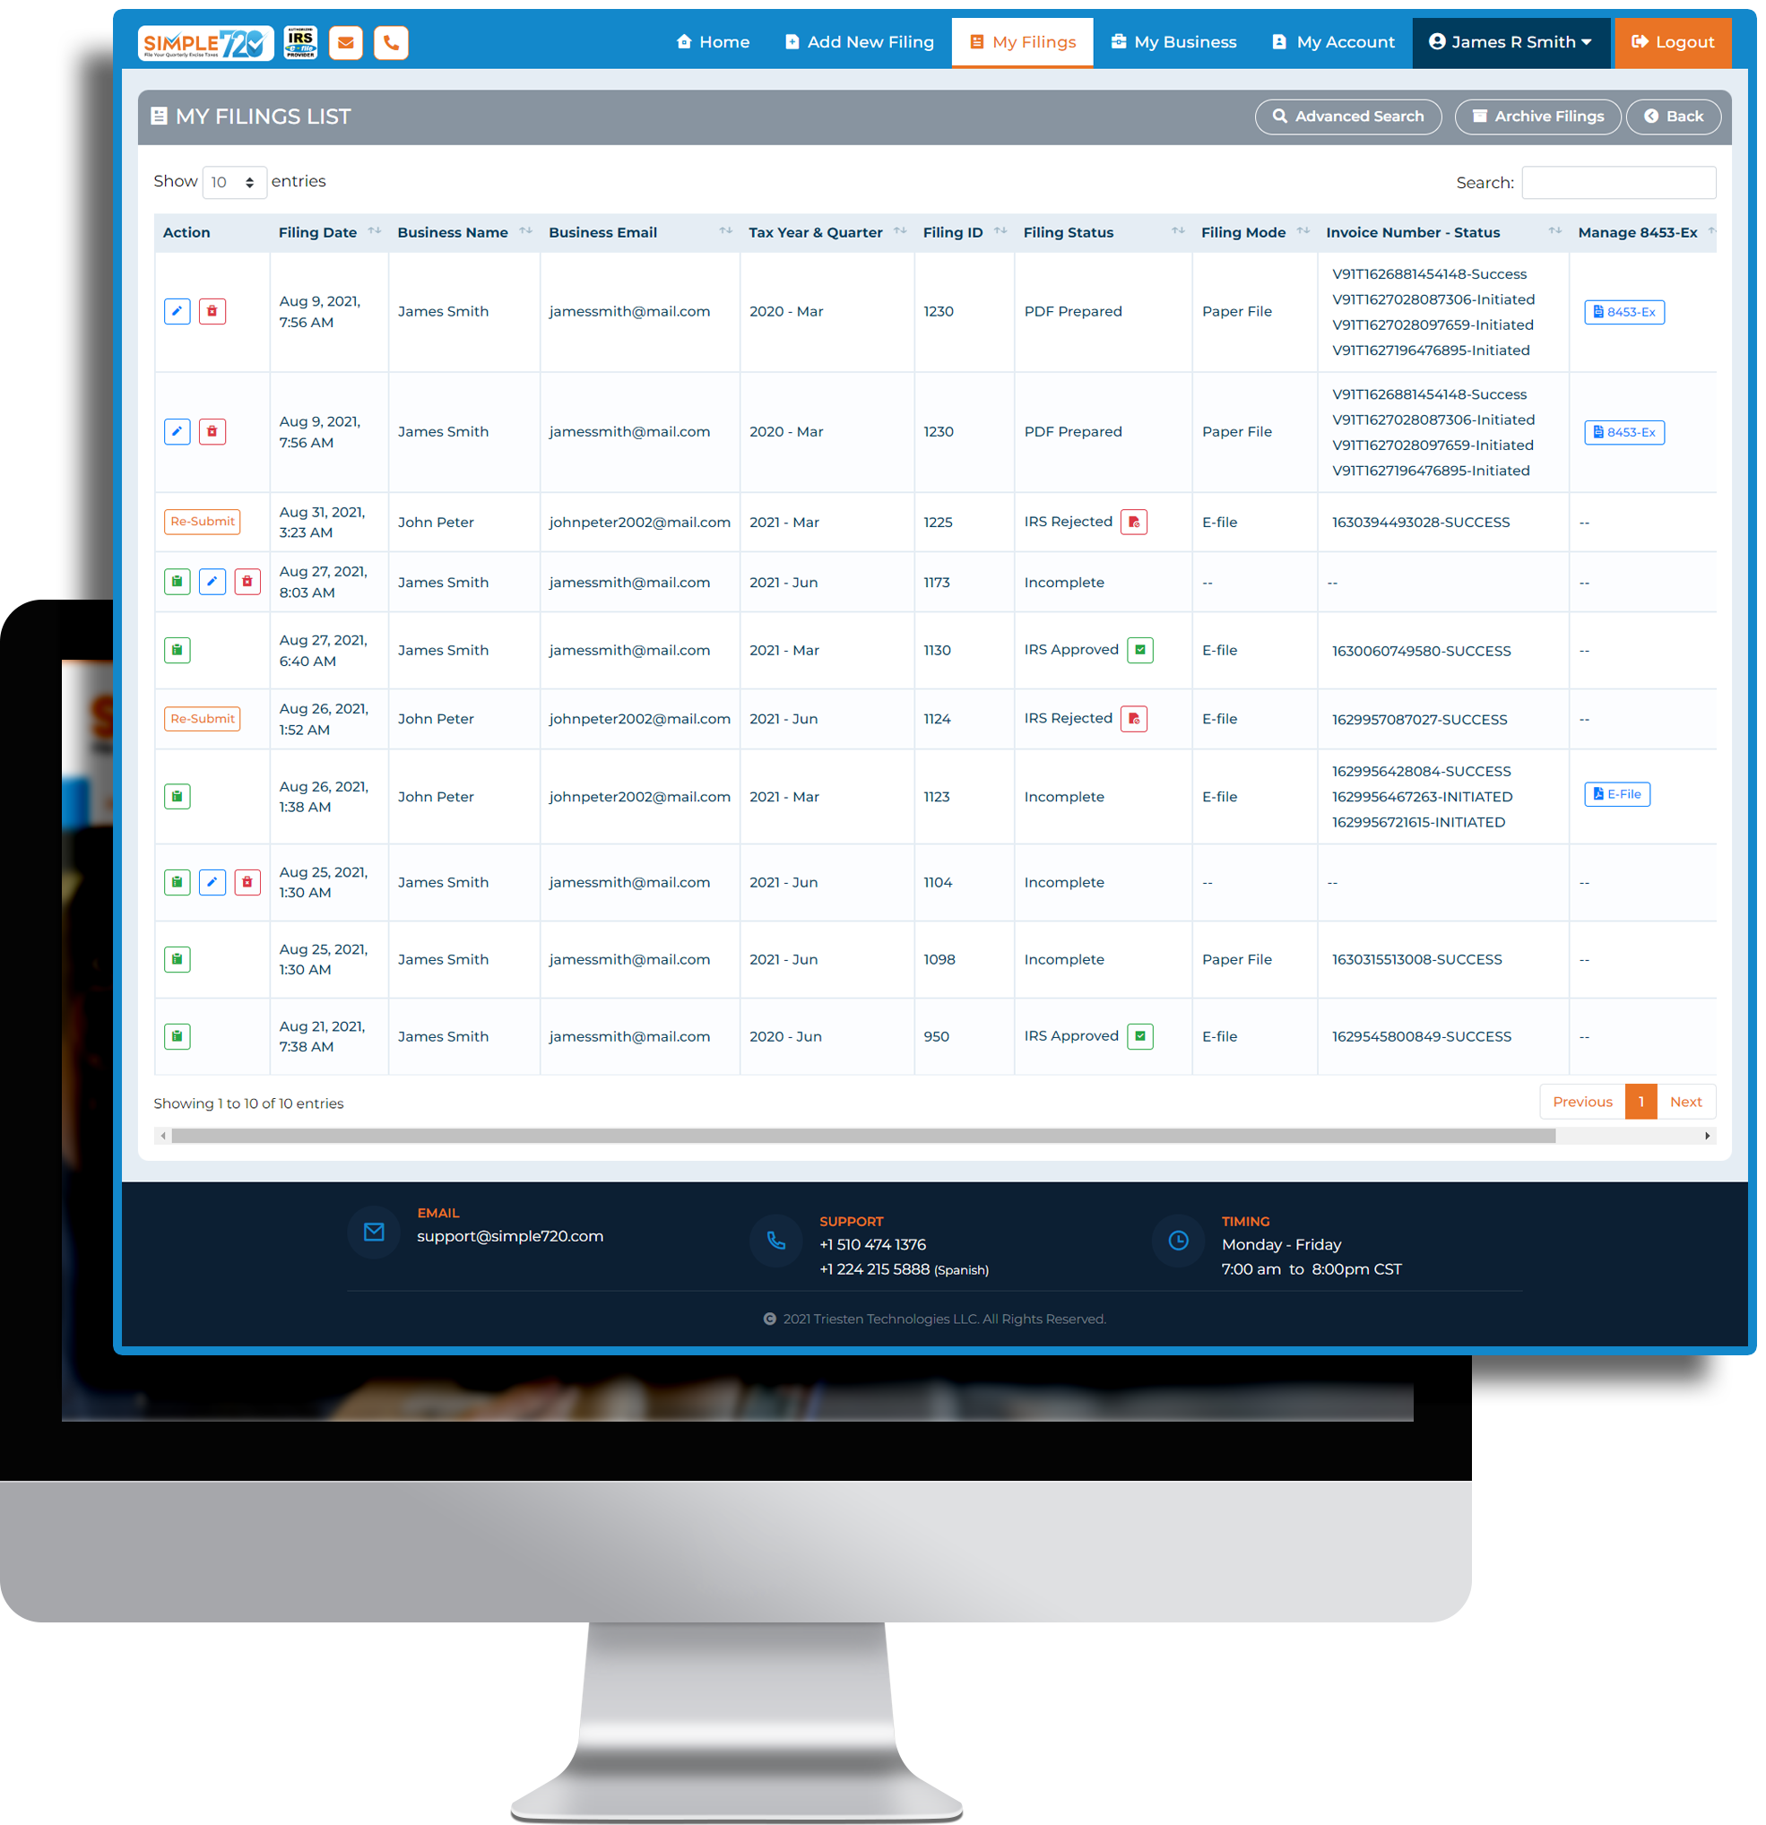Click the copy/duplicate icon for filing 1173
Viewport: 1766px width, 1825px height.
176,582
